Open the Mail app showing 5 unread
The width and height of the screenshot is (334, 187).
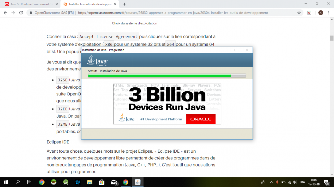pos(114,182)
